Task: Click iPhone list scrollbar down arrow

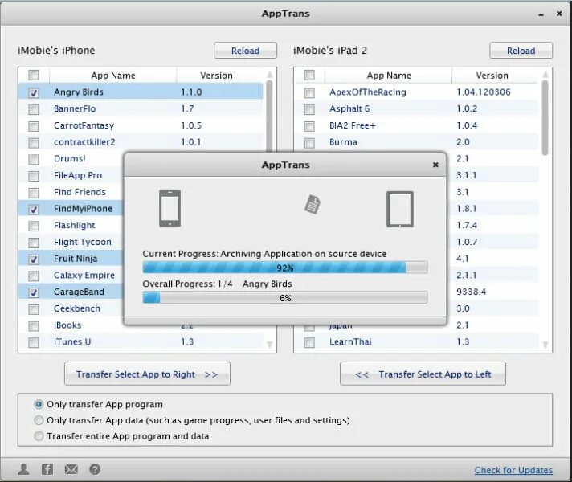Action: [x=270, y=345]
